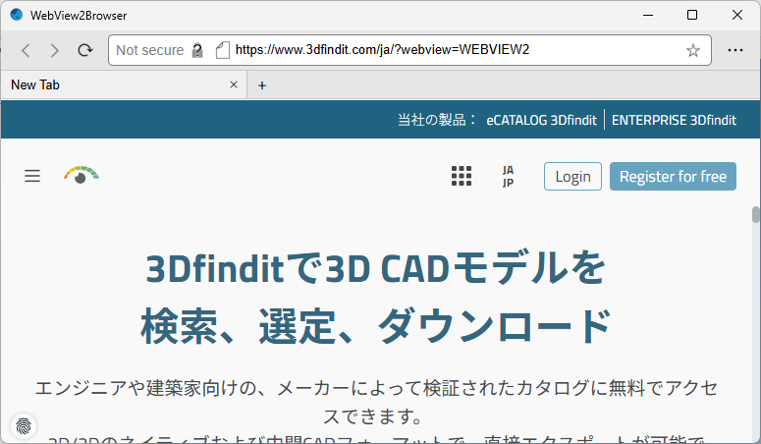Open the eCATALOG 3Dfindit link

pyautogui.click(x=541, y=119)
